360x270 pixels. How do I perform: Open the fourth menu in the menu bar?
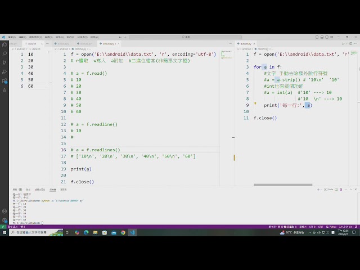click(48, 37)
